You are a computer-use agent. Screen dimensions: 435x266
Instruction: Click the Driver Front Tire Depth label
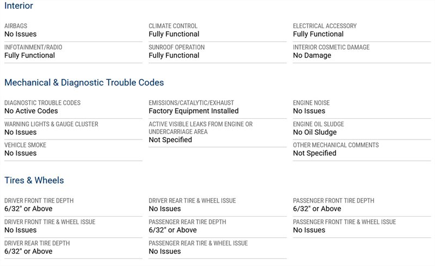(x=39, y=200)
